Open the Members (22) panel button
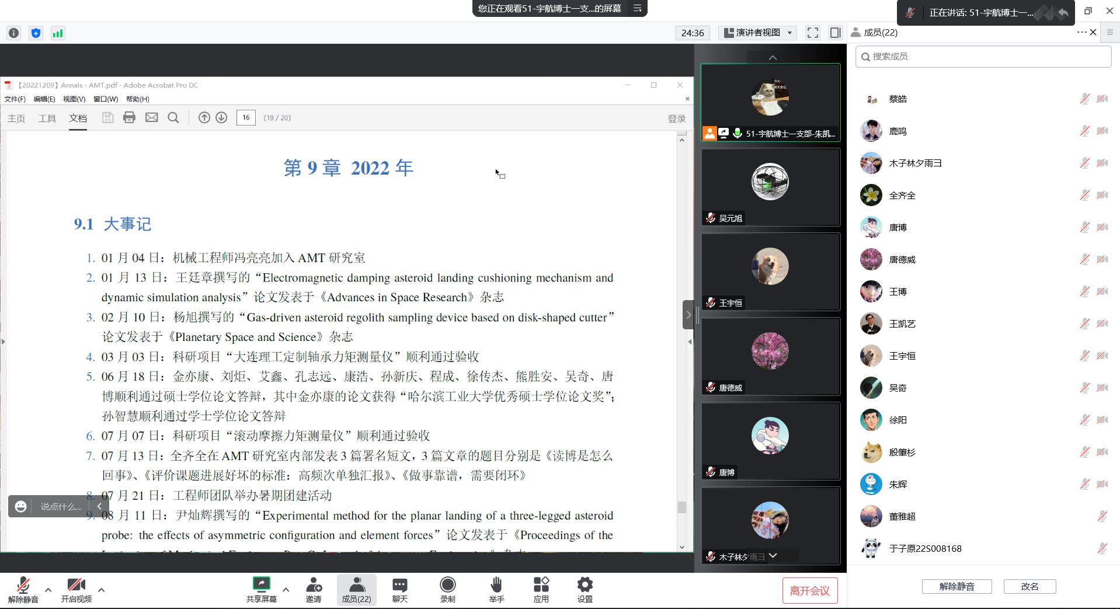This screenshot has height=609, width=1120. [x=357, y=590]
